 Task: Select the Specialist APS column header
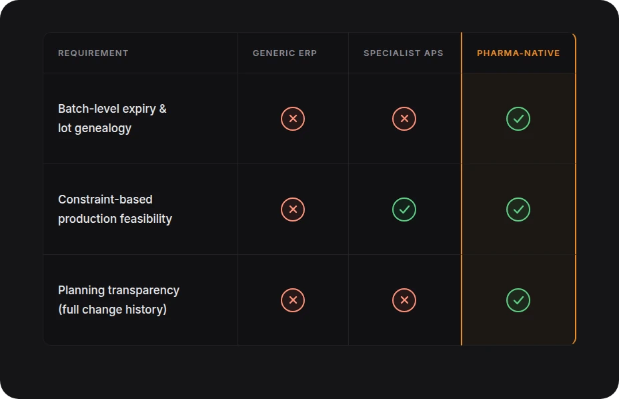pyautogui.click(x=404, y=53)
